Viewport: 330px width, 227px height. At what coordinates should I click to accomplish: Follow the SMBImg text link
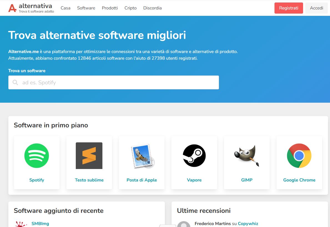pyautogui.click(x=40, y=224)
